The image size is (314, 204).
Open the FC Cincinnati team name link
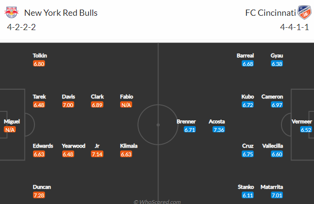click(x=270, y=13)
